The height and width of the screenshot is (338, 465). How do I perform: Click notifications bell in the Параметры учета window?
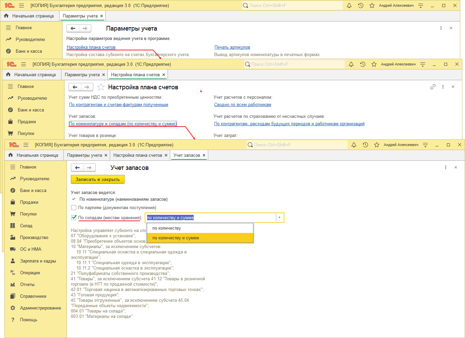coord(349,5)
